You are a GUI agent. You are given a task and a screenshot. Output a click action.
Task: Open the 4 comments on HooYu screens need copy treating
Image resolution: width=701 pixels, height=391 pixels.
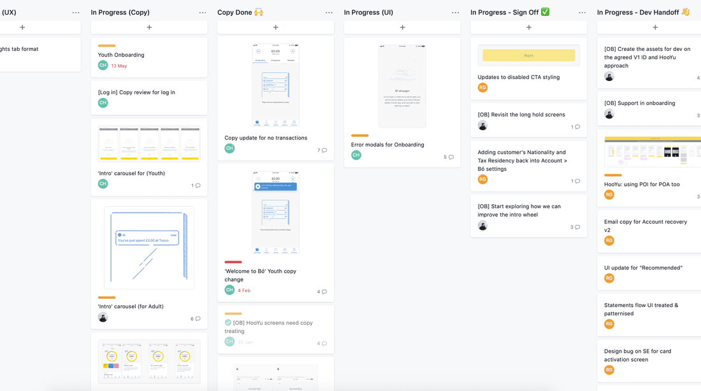[322, 343]
